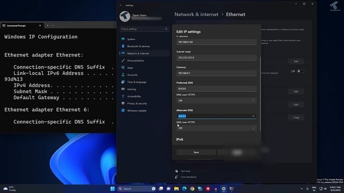344x193 pixels.
Task: Open the red app icon on the taskbar
Action: (x=208, y=189)
